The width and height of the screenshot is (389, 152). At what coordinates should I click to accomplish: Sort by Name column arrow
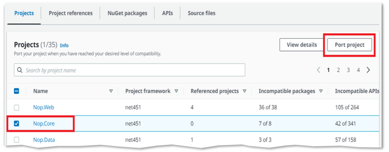point(111,91)
